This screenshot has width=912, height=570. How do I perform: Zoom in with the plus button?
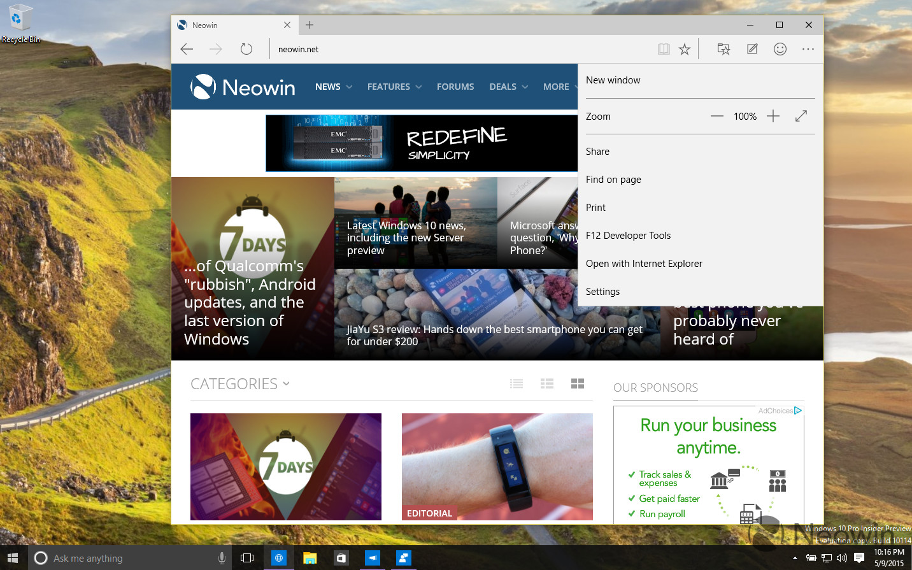coord(773,116)
